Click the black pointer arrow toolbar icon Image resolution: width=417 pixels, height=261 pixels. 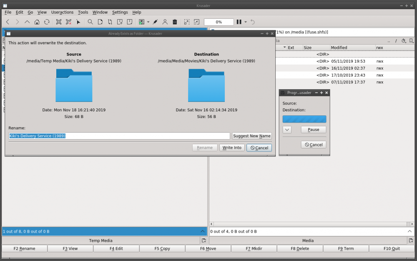click(x=78, y=22)
